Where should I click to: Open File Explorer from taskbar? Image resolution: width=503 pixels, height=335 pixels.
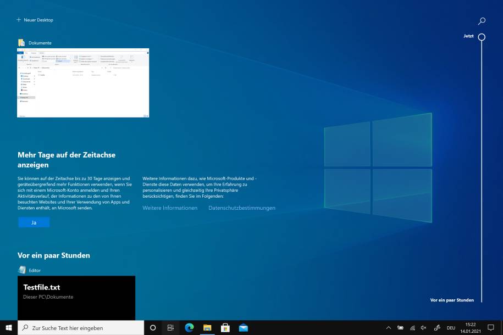tap(207, 328)
